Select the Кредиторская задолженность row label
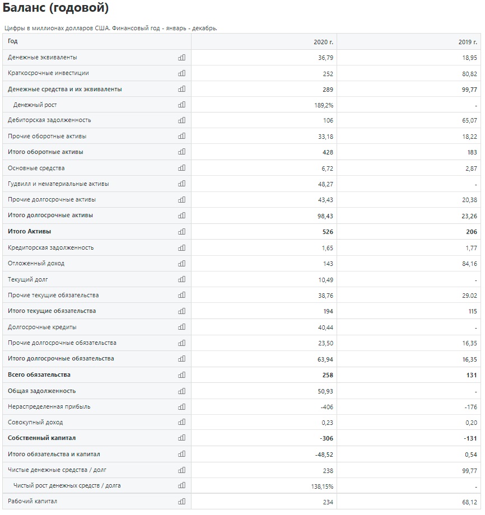This screenshot has height=515, width=485. pos(50,247)
